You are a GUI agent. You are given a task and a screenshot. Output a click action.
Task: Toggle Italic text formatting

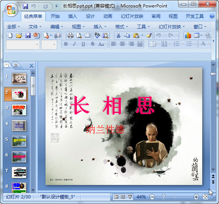coord(75,44)
